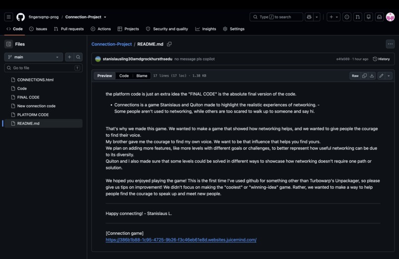This screenshot has height=259, width=399.
Task: Go to Connection-Project breadcrumb link
Action: pyautogui.click(x=111, y=44)
